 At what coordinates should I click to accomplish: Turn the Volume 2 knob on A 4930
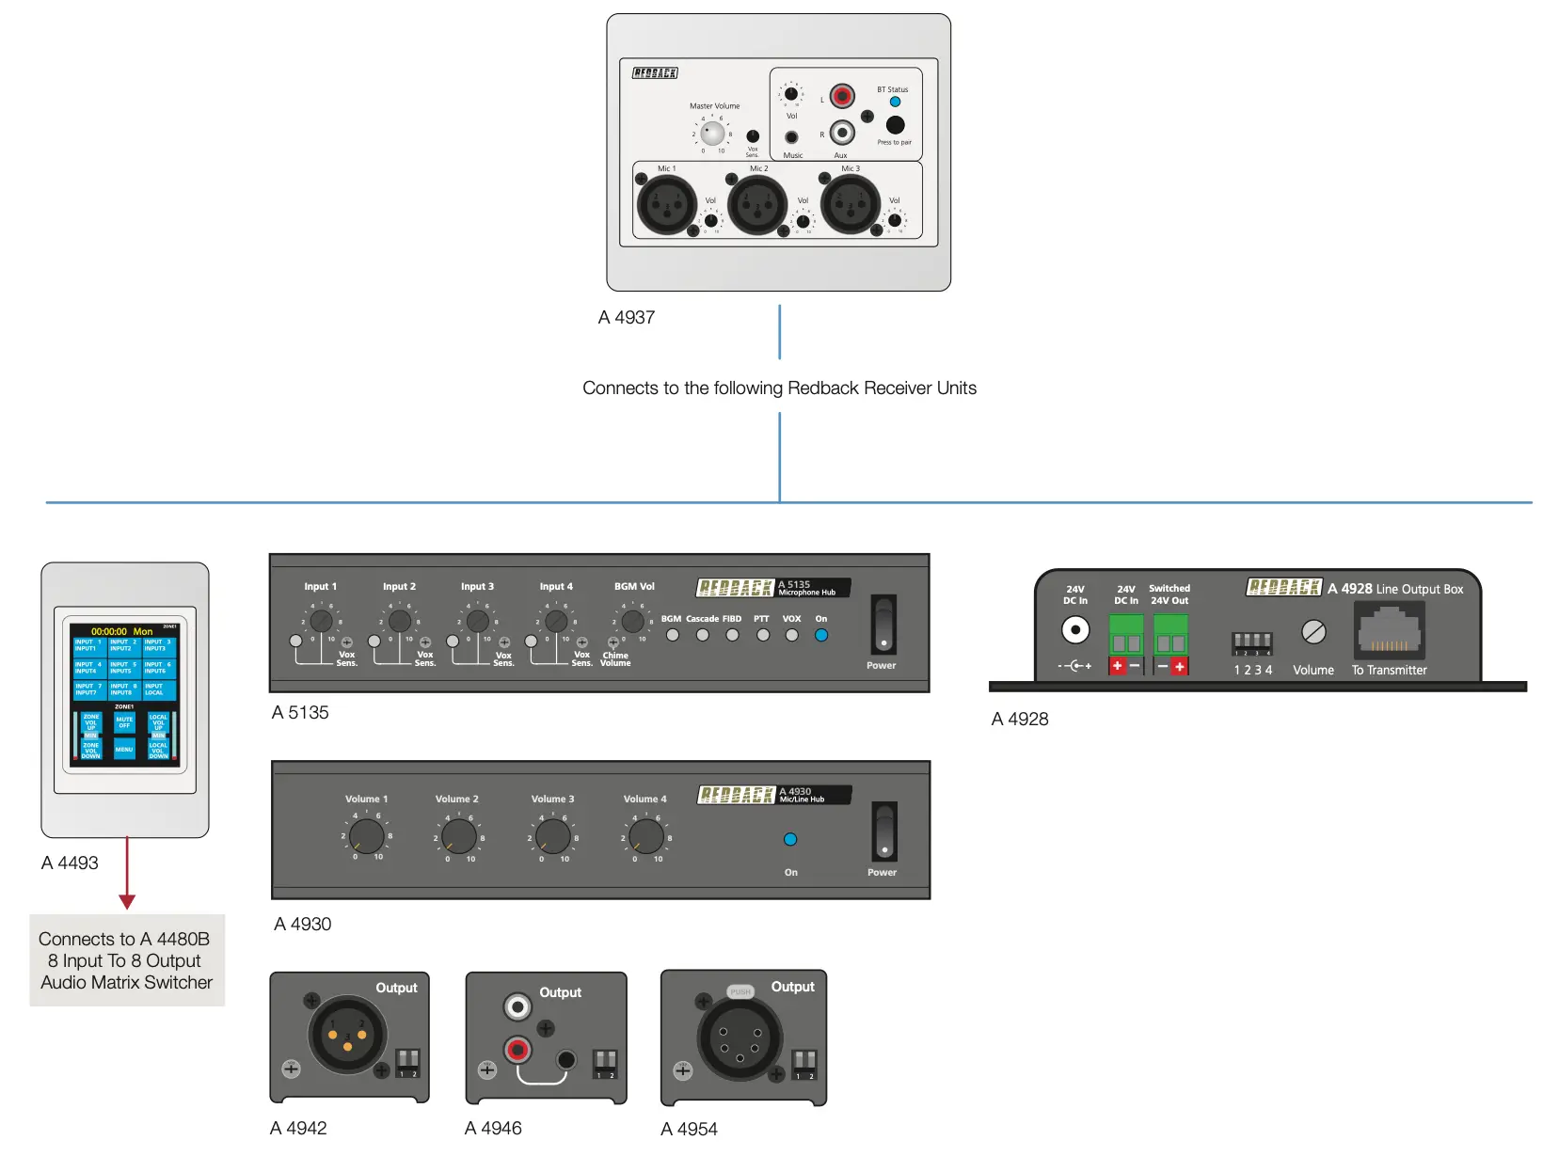459,835
